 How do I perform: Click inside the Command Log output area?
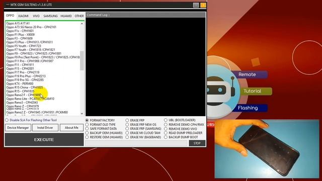click(x=145, y=67)
